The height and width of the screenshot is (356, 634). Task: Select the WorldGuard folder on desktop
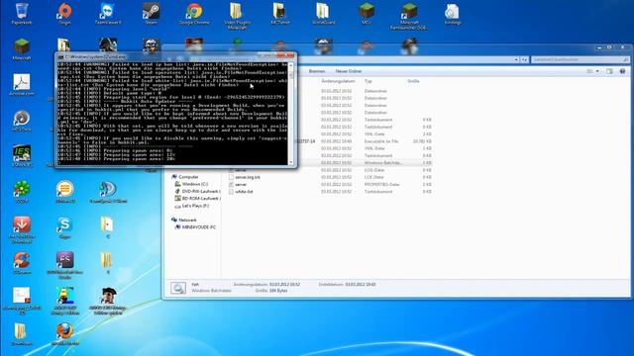coord(323,13)
